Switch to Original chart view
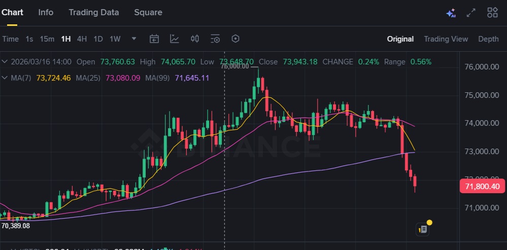Image resolution: width=507 pixels, height=250 pixels. [x=400, y=39]
